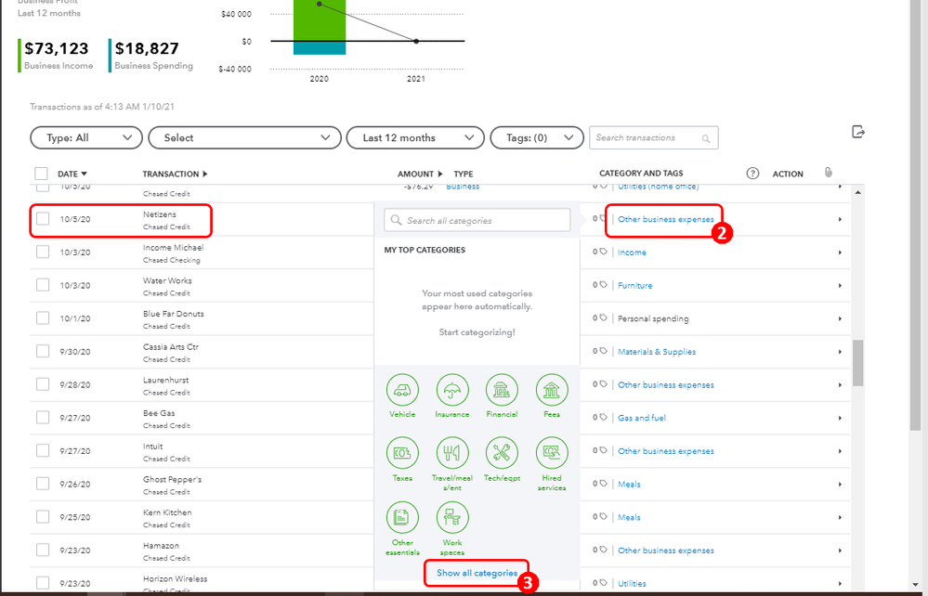The width and height of the screenshot is (928, 596).
Task: Click the Kern Kitchen transaction name
Action: (167, 512)
